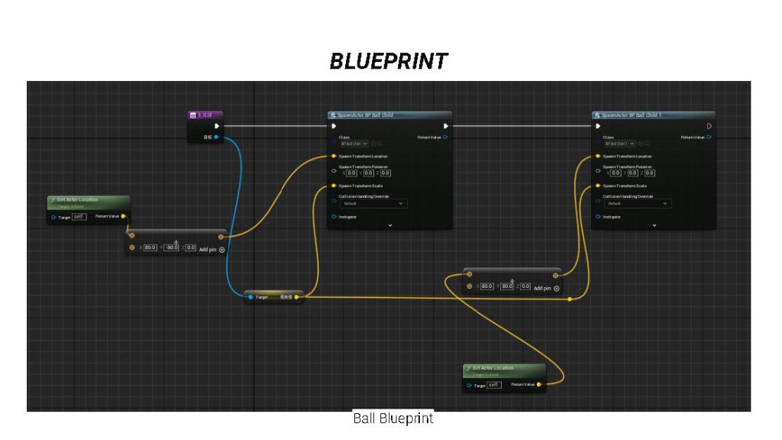Image resolution: width=782 pixels, height=440 pixels.
Task: Click the execution output pin on SpawnActor BP Ball Child 1
Action: point(709,126)
